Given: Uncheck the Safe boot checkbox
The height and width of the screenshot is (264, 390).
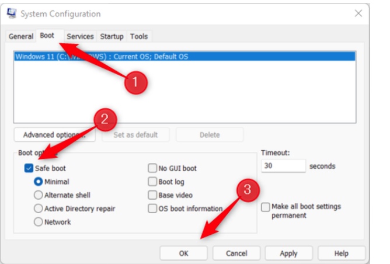Looking at the screenshot, I should coord(29,168).
